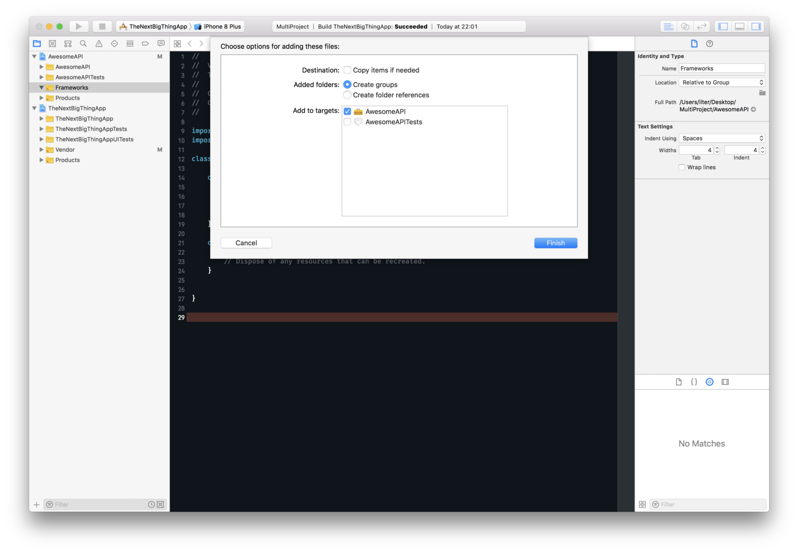This screenshot has width=798, height=553.
Task: Open Location Relative to Group dropdown
Action: point(722,82)
